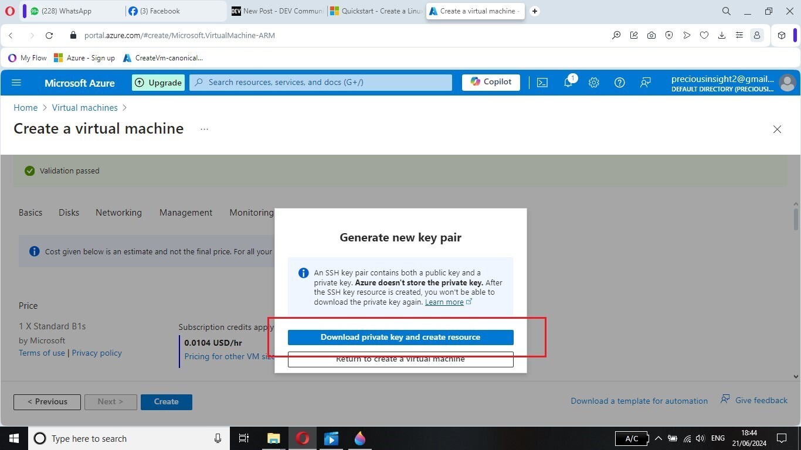
Task: Click the ENG language indicator
Action: click(x=718, y=438)
